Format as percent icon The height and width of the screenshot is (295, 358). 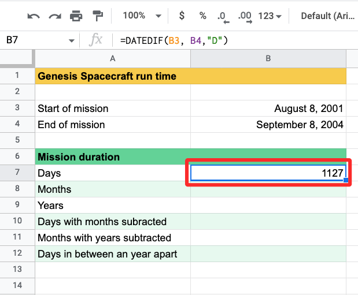[x=202, y=16]
